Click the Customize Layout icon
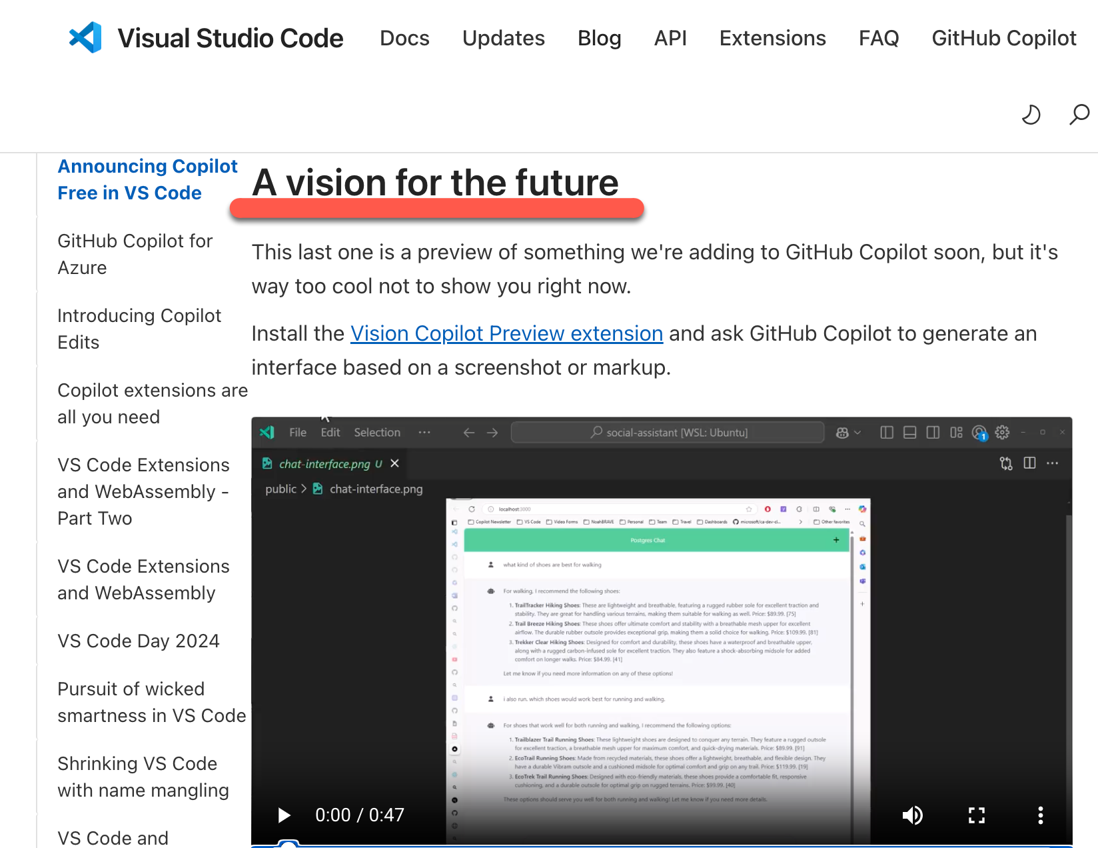This screenshot has height=848, width=1098. [956, 432]
